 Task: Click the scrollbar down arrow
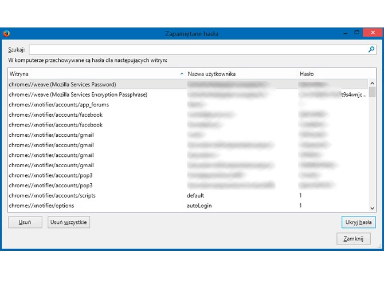(372, 208)
